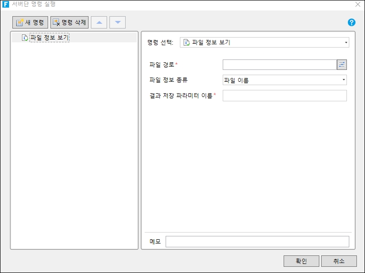Close the 서버단 명령 실행 dialog window
Image resolution: width=365 pixels, height=273 pixels.
[x=357, y=4]
